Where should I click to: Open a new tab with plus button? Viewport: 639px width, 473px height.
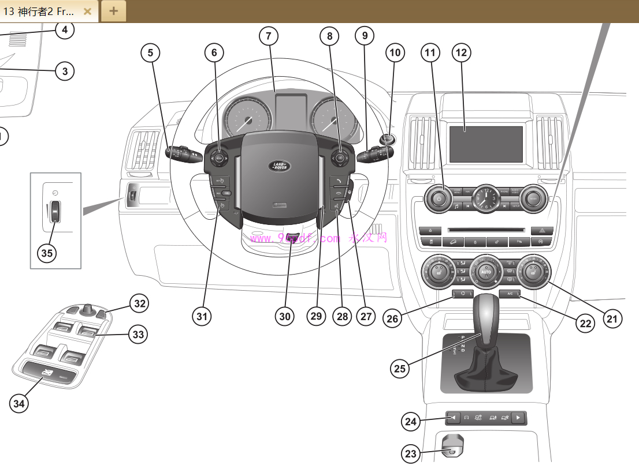pos(114,11)
